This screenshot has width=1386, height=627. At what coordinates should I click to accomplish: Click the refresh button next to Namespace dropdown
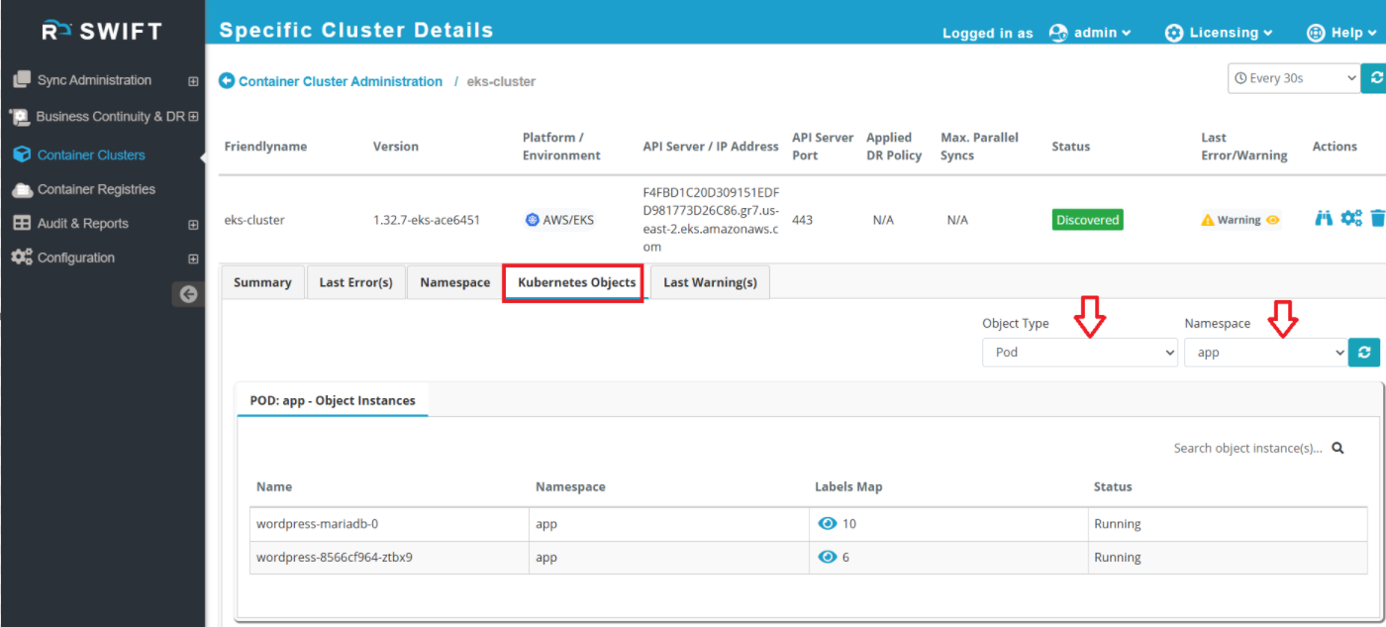pyautogui.click(x=1364, y=352)
